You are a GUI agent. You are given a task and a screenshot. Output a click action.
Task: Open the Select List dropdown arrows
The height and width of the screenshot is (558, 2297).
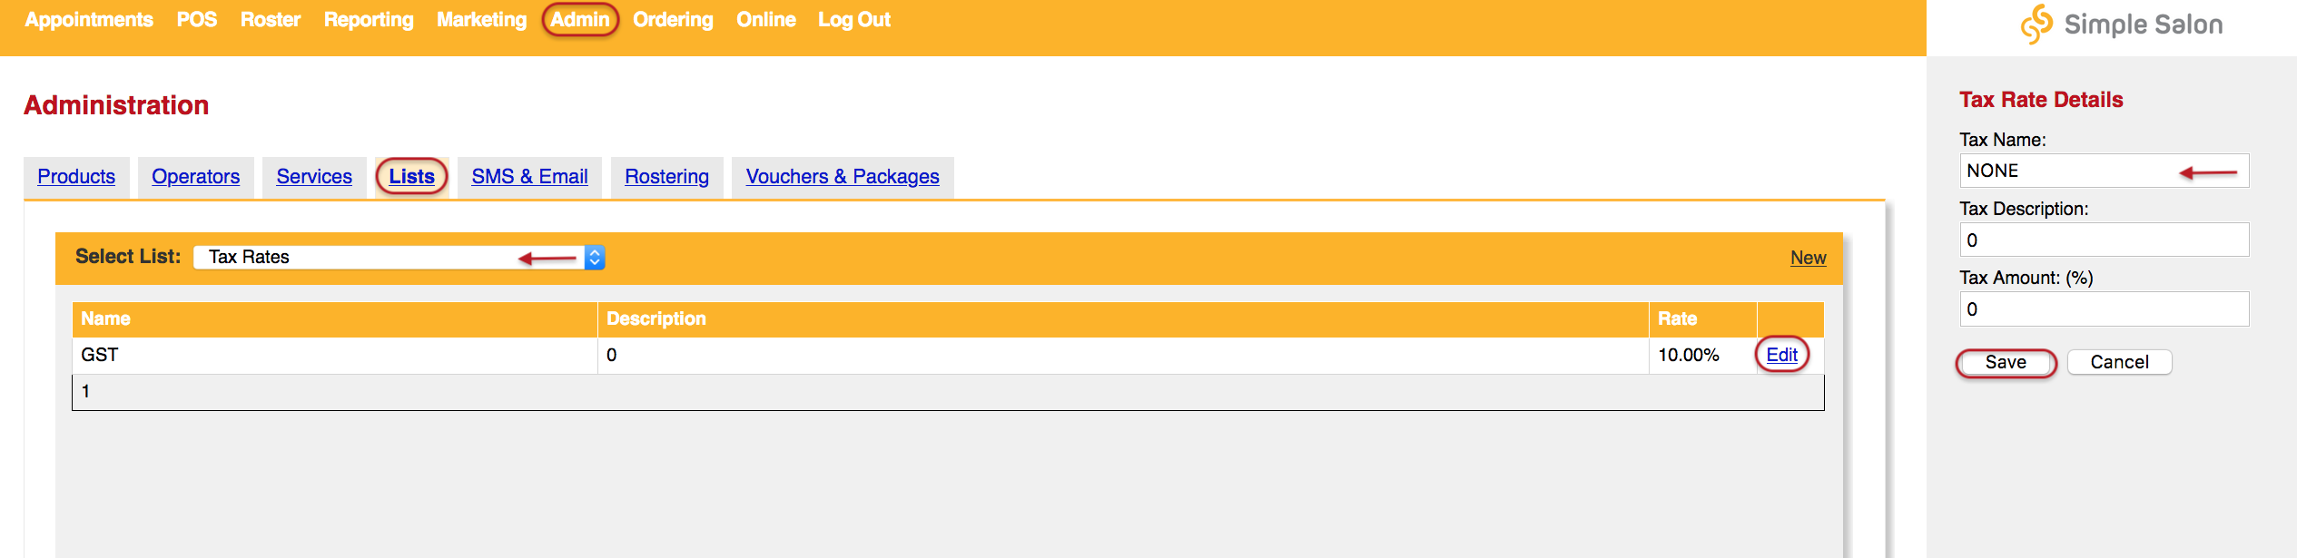click(595, 258)
